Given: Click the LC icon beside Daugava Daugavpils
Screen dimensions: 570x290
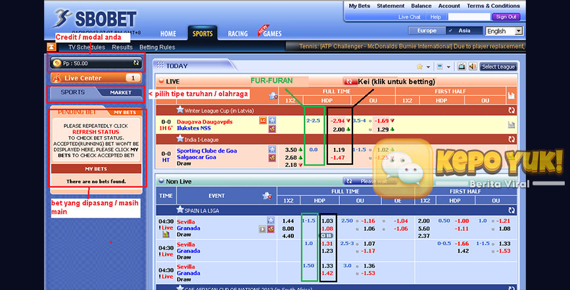Looking at the screenshot, I should (x=263, y=120).
